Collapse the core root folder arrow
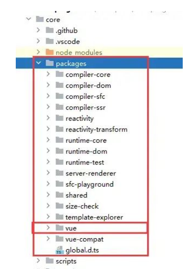Image resolution: width=195 pixels, height=269 pixels. tap(28, 18)
